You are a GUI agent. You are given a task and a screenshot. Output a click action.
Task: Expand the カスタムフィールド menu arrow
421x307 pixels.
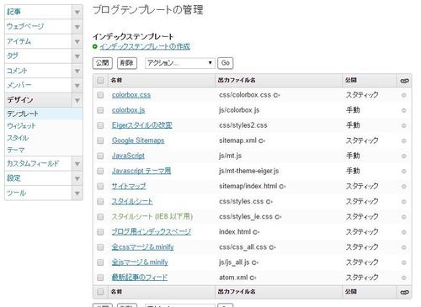77,164
